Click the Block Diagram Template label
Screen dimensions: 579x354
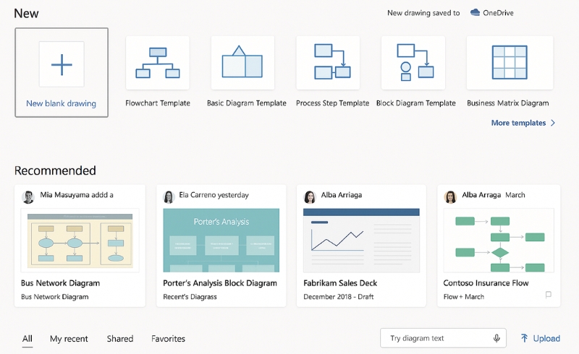[415, 103]
